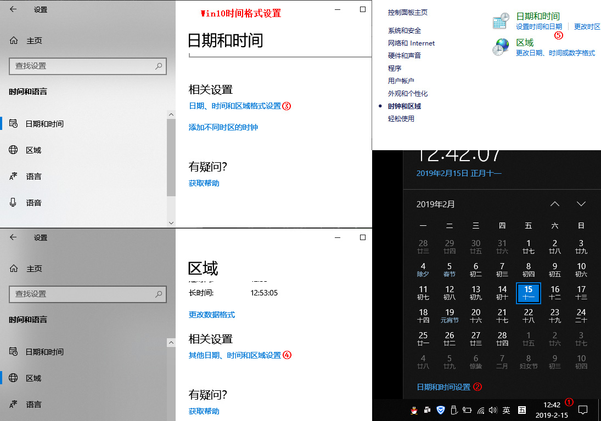Click the back arrow in the 日期和时间 settings window
The width and height of the screenshot is (601, 421).
tap(13, 9)
